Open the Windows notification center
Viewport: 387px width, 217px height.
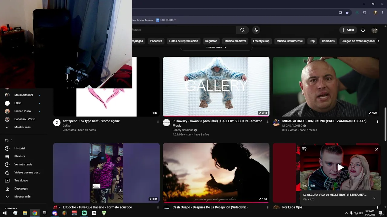pos(381,213)
